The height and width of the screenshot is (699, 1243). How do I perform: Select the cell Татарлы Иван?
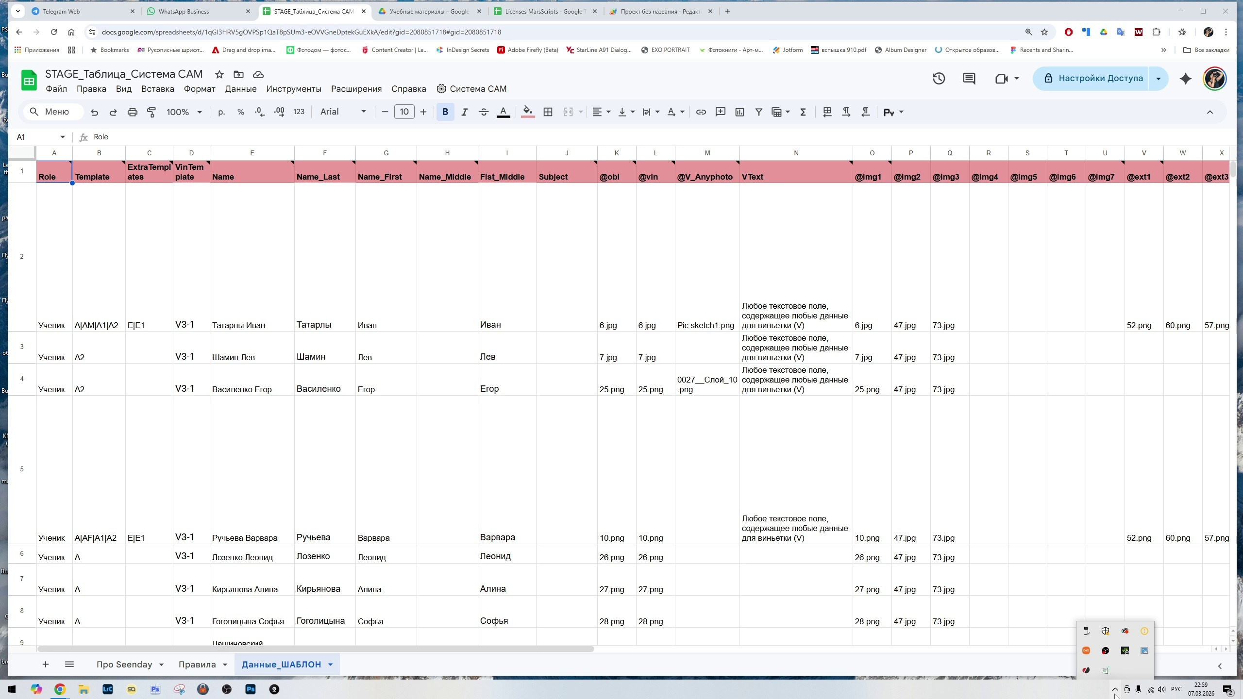coord(252,257)
